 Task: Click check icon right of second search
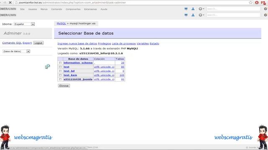pyautogui.click(x=265, y=15)
